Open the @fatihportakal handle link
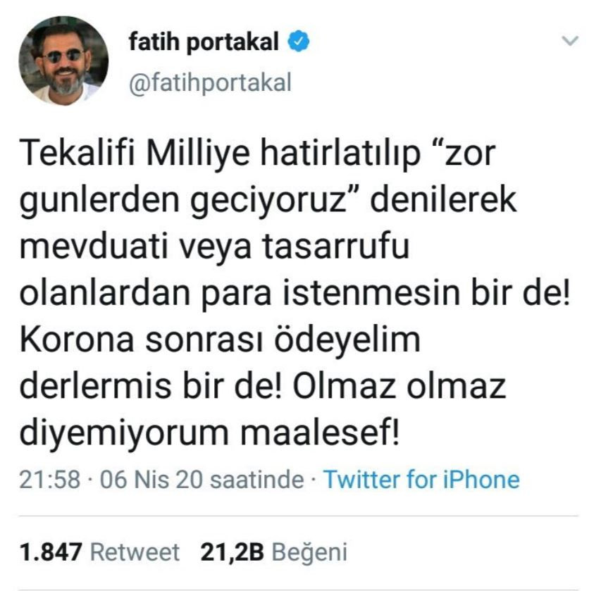Image resolution: width=589 pixels, height=591 pixels. click(x=210, y=82)
